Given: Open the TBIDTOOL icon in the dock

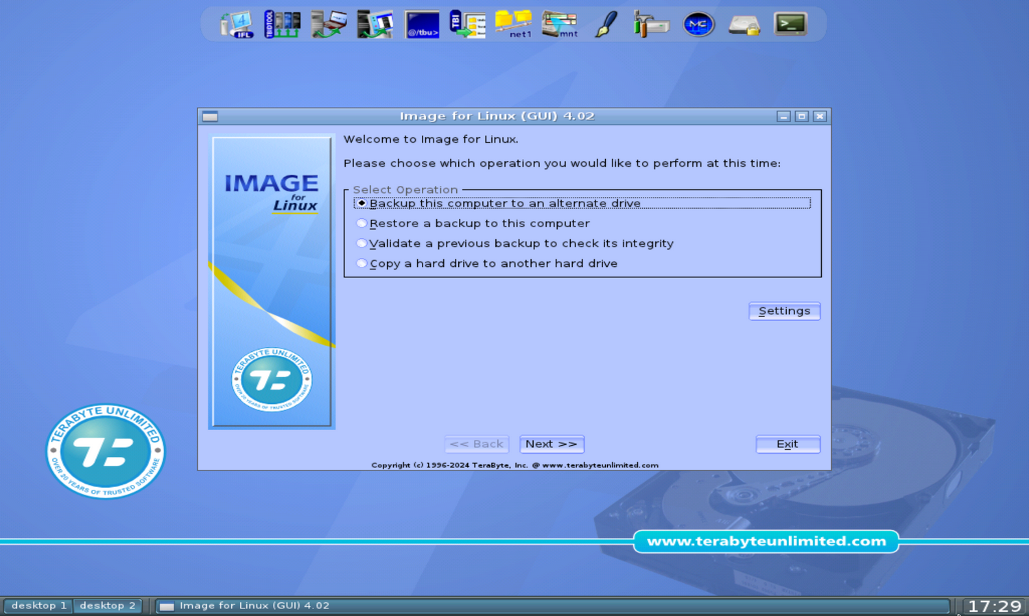Looking at the screenshot, I should (x=283, y=25).
